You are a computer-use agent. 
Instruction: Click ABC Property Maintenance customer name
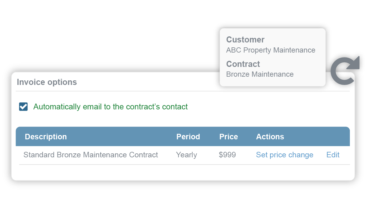(270, 50)
